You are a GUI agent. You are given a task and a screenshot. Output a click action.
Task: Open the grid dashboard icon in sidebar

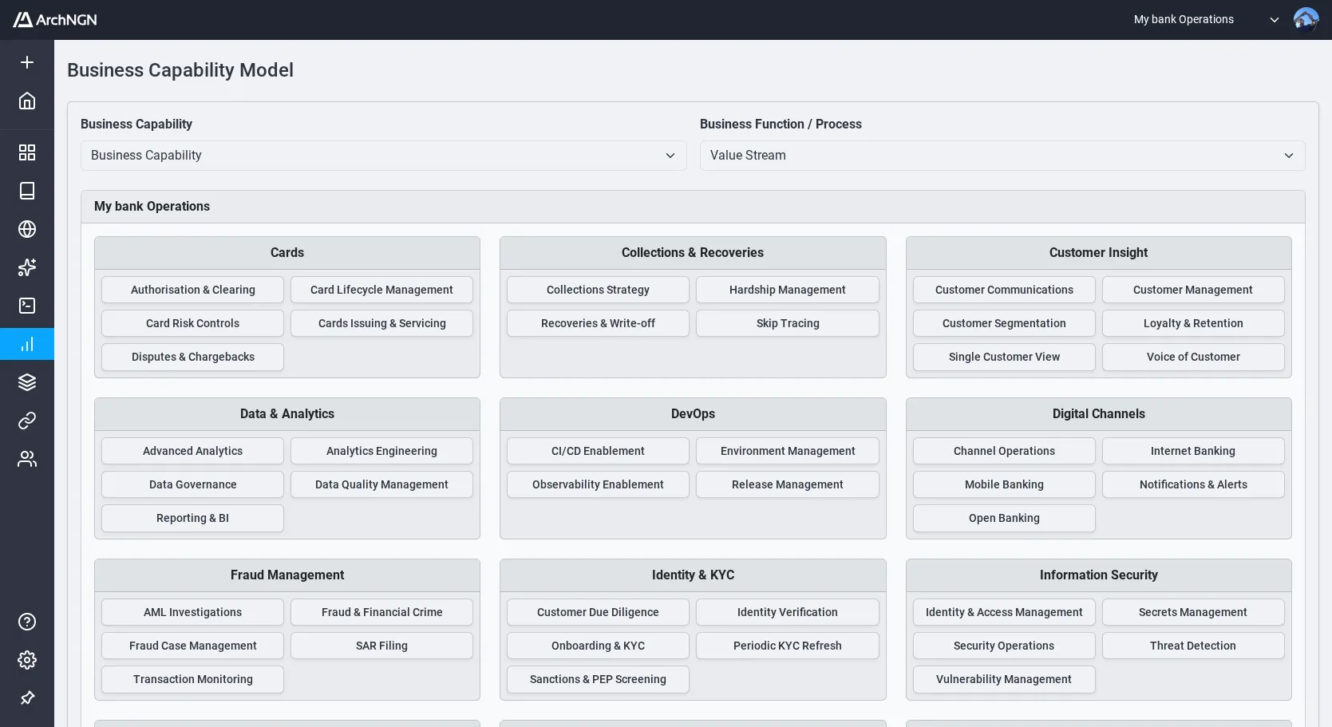(x=27, y=152)
